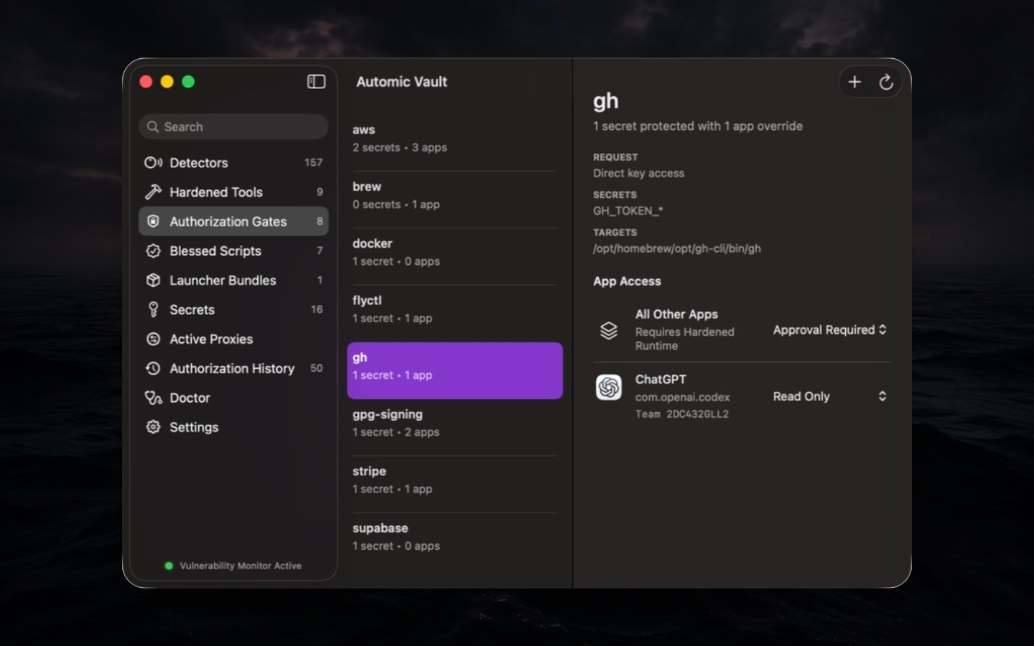Click the Hardened Tools hammer icon
The image size is (1034, 646).
click(153, 192)
